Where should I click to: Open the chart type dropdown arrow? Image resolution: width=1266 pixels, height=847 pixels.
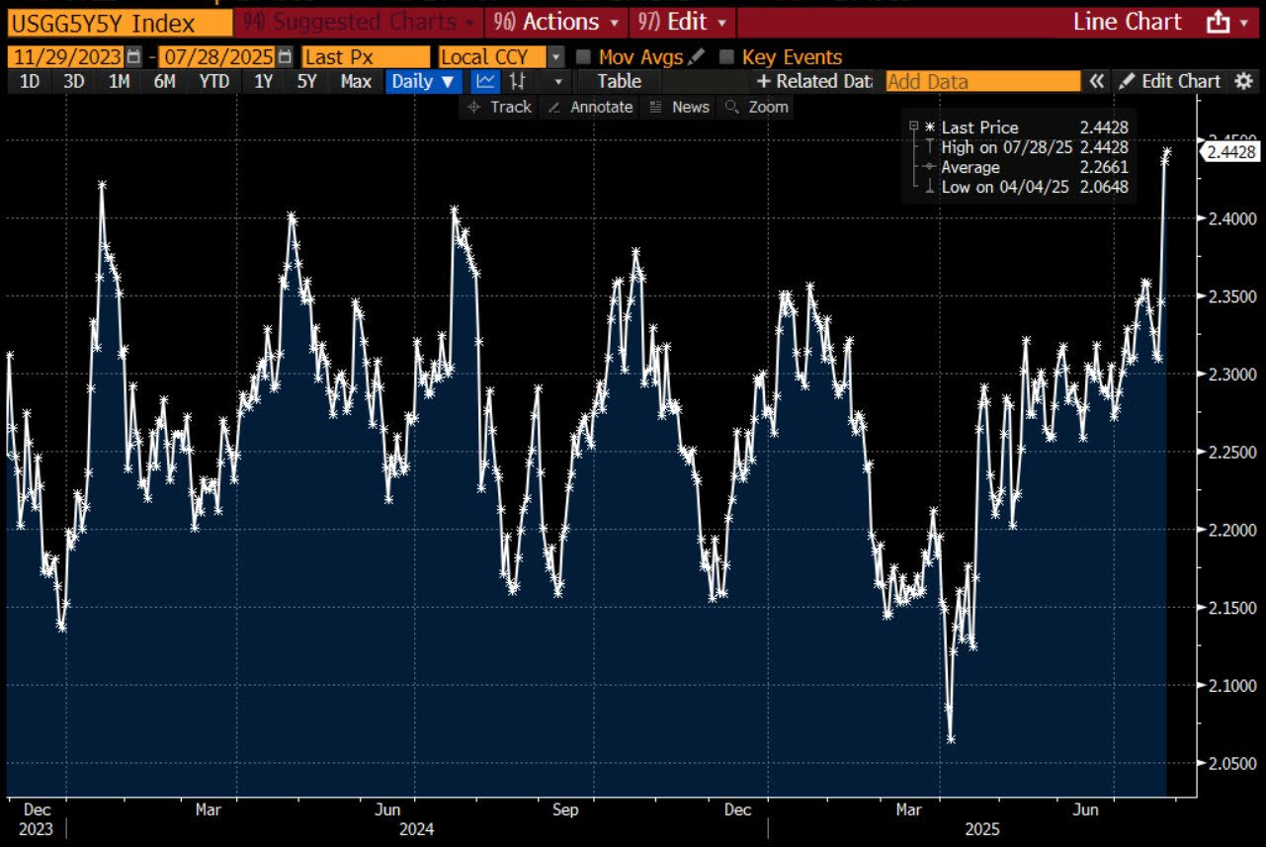click(558, 81)
